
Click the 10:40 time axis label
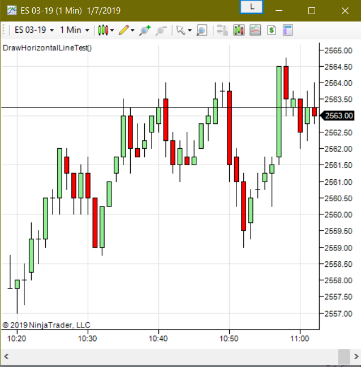click(x=158, y=339)
